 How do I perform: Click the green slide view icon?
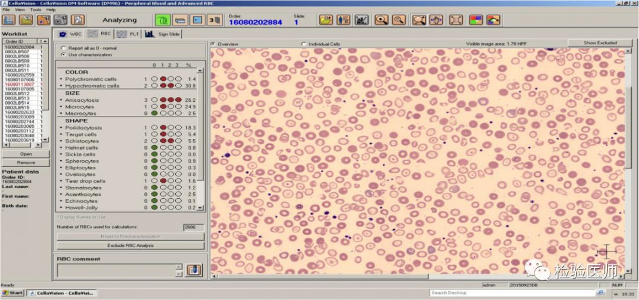[163, 20]
